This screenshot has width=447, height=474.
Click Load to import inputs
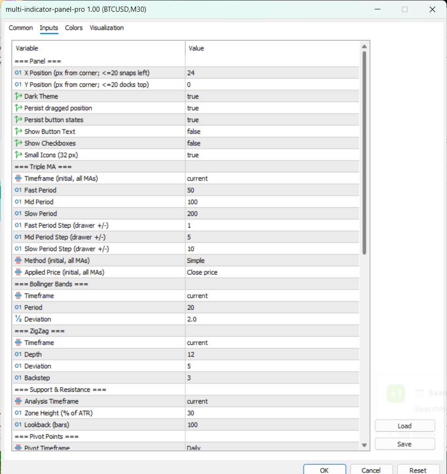point(405,426)
